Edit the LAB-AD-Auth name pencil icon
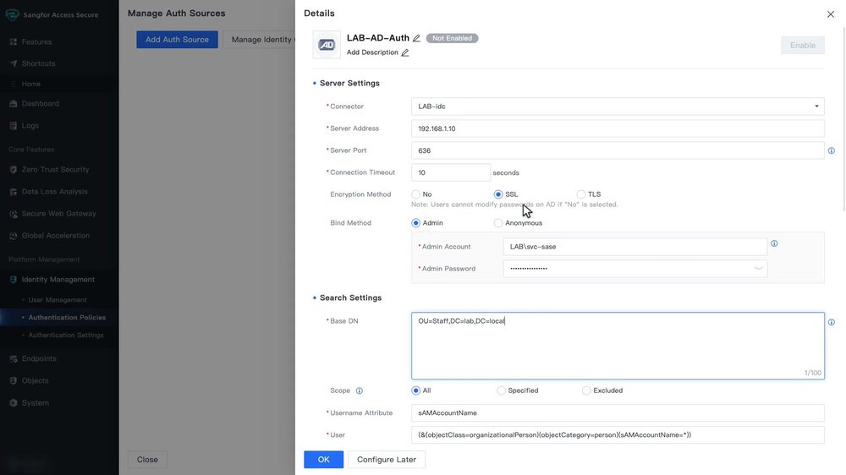Screen dimensions: 846x475 tap(416, 38)
